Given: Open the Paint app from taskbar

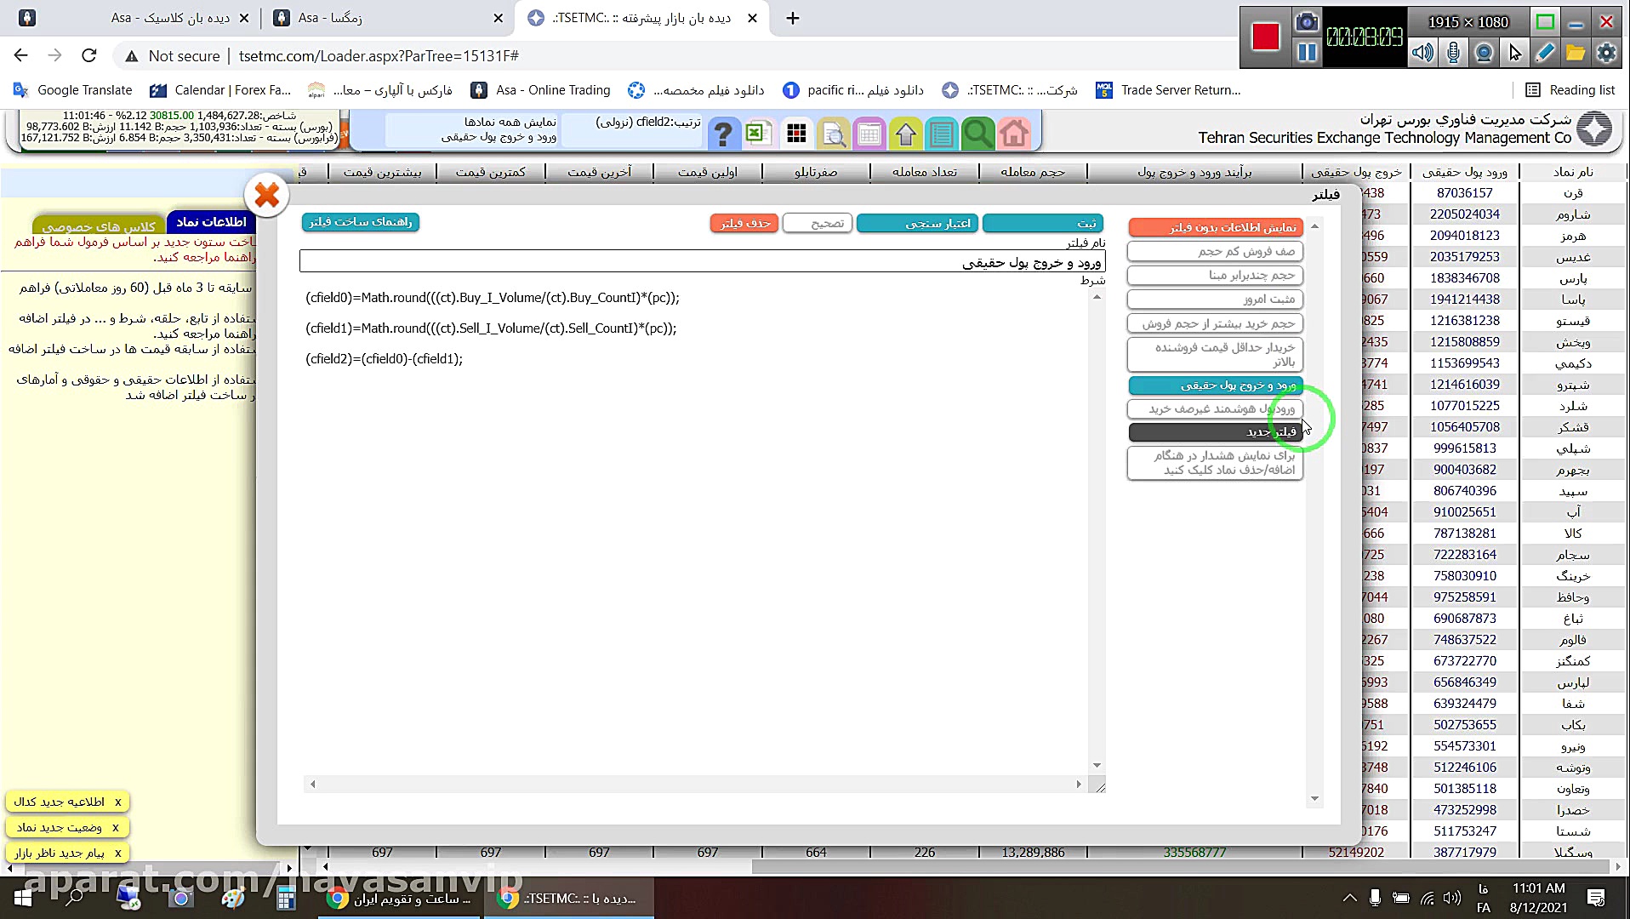Looking at the screenshot, I should pyautogui.click(x=233, y=898).
